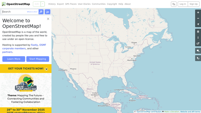Click the Sign Up button
The height and width of the screenshot is (113, 201).
194,4
